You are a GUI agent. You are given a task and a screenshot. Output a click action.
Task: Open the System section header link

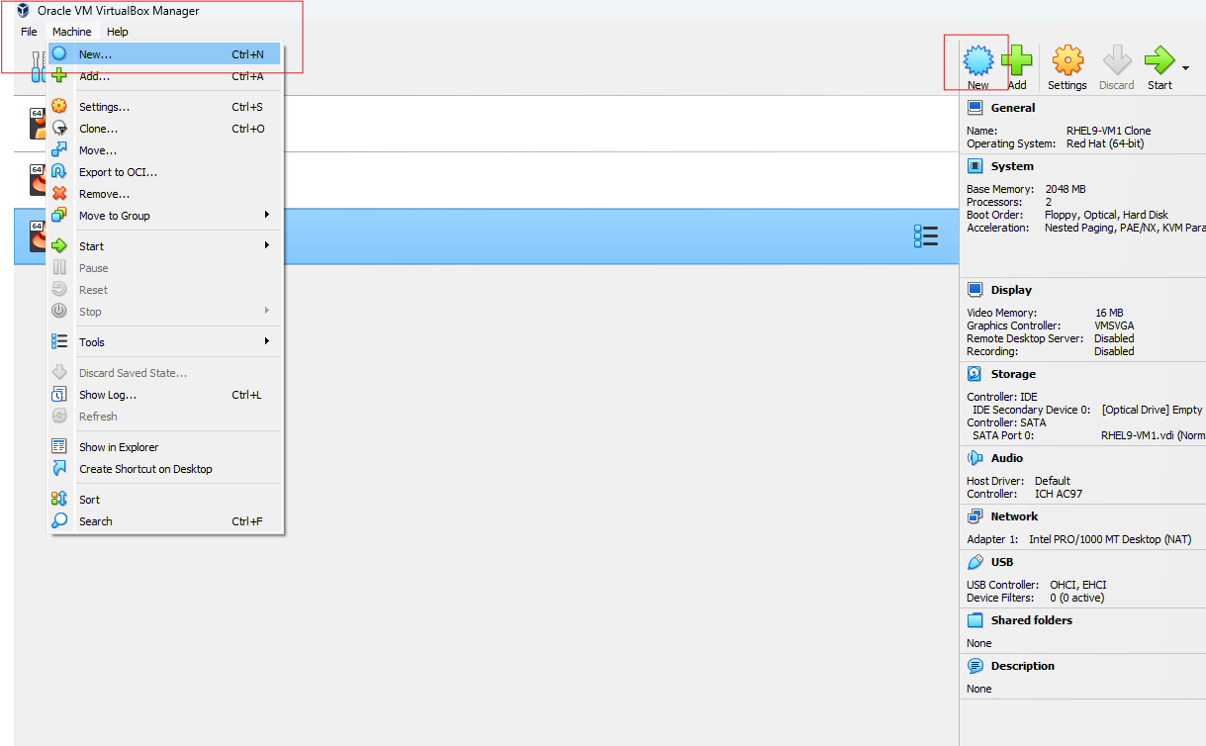(x=1012, y=166)
